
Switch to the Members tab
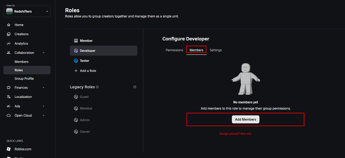point(196,50)
